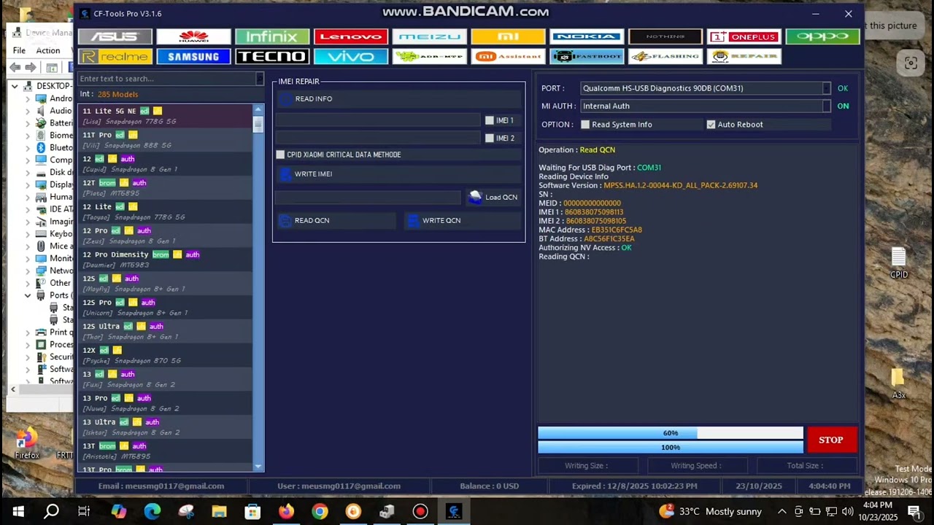The image size is (934, 525).
Task: Choose the Mi (Xiaomi) brand tab
Action: click(509, 36)
